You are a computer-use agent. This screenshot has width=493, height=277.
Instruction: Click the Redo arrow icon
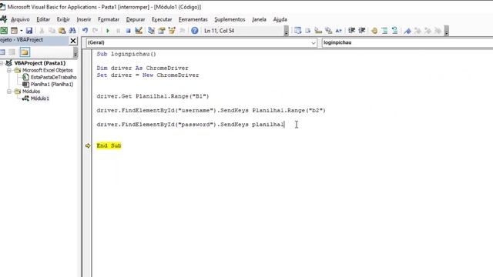[96, 31]
